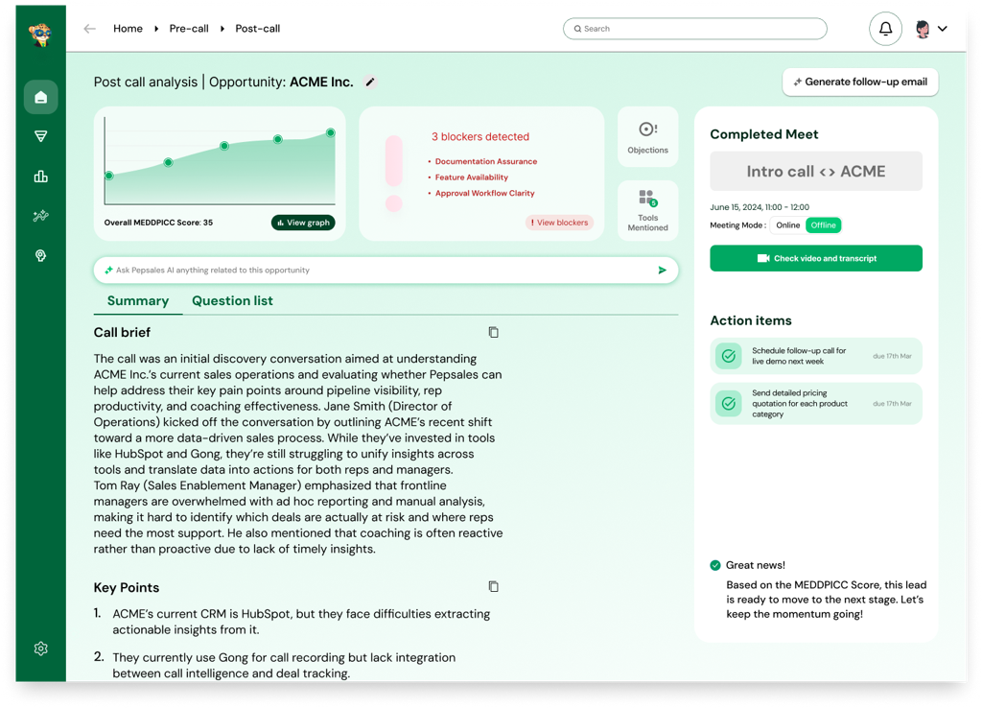Click Overall MEDDPICC Score: 35 label
The height and width of the screenshot is (708, 982).
point(158,223)
